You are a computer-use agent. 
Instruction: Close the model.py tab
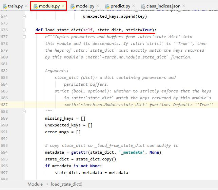pos(98,6)
